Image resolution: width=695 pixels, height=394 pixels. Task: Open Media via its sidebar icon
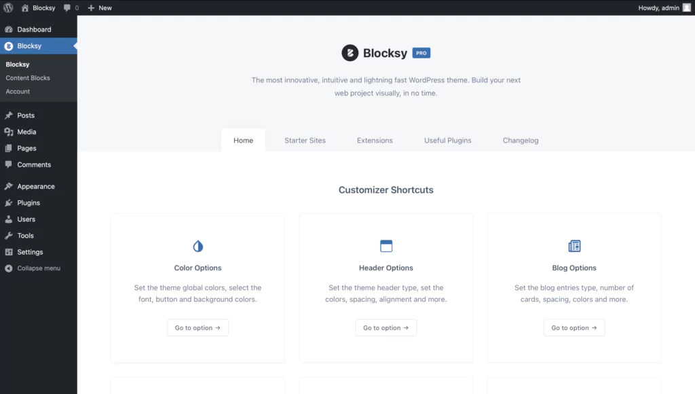pyautogui.click(x=10, y=132)
